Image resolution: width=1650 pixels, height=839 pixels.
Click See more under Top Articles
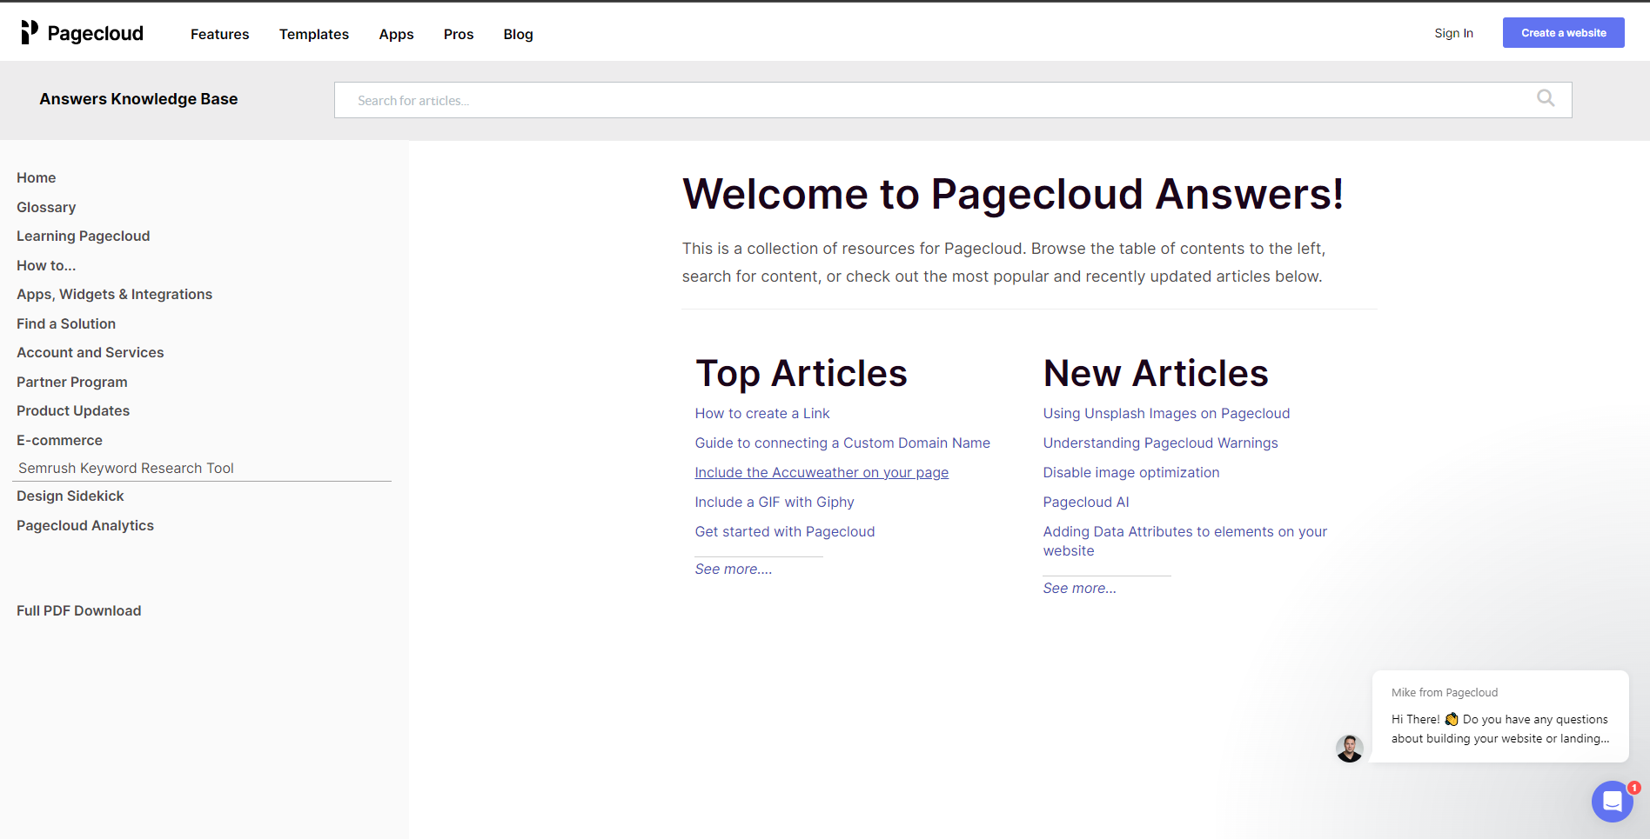[x=734, y=569]
